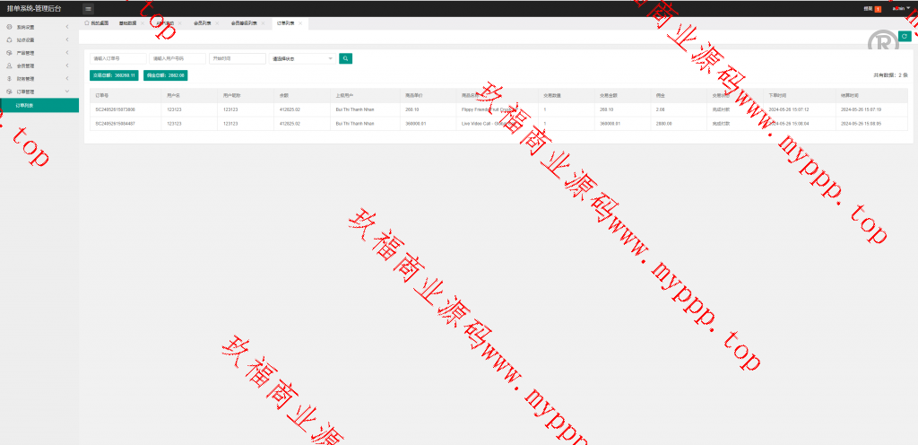Switch to the 我的桌面 tab
The height and width of the screenshot is (445, 918).
(99, 22)
